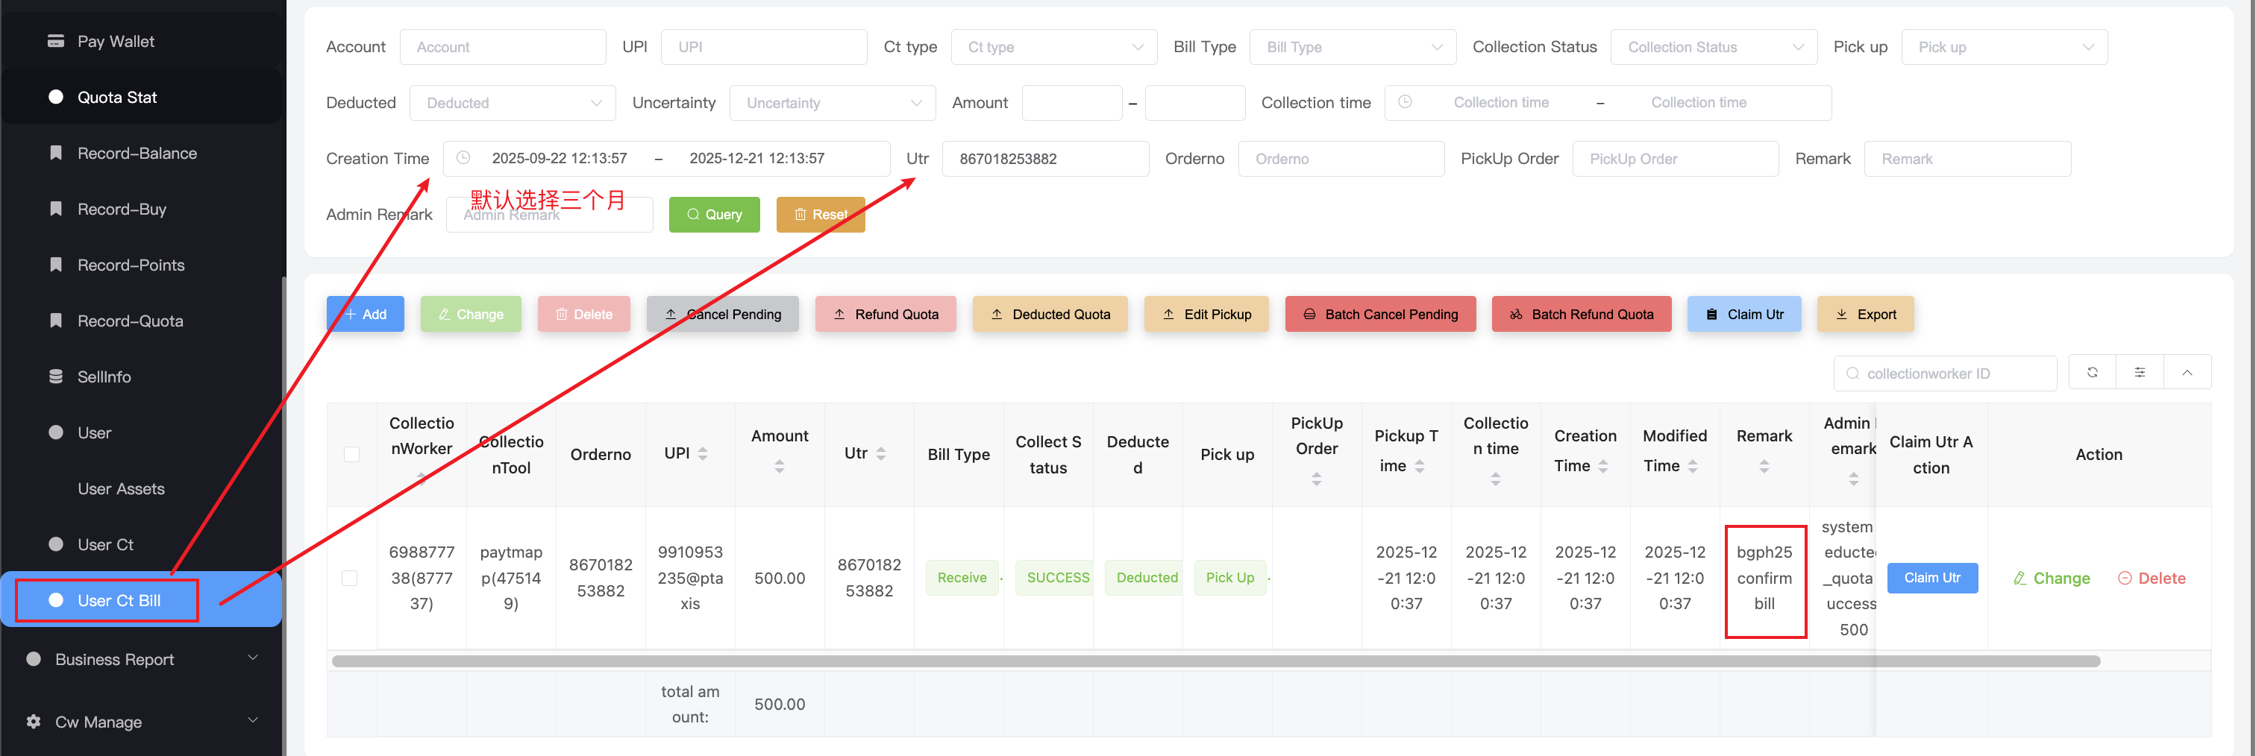Viewport: 2256px width, 756px height.
Task: Open the Ct type dropdown
Action: tap(1053, 47)
